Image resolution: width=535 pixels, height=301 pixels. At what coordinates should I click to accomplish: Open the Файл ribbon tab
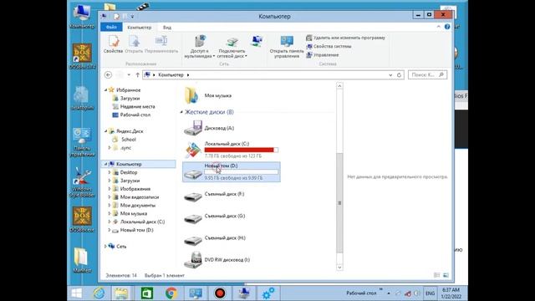[111, 28]
